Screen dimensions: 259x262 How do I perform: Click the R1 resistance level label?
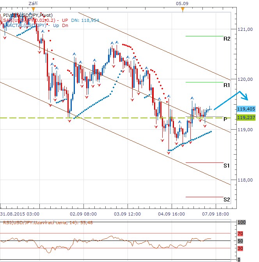227,85
